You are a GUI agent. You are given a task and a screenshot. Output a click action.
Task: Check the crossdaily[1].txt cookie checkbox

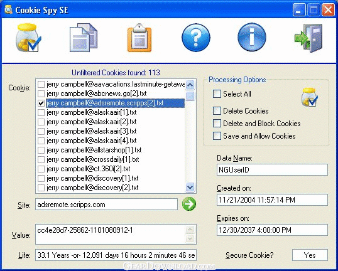[x=41, y=159]
